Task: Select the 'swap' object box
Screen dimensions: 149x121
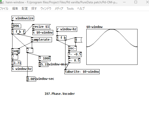Action: click(x=16, y=51)
